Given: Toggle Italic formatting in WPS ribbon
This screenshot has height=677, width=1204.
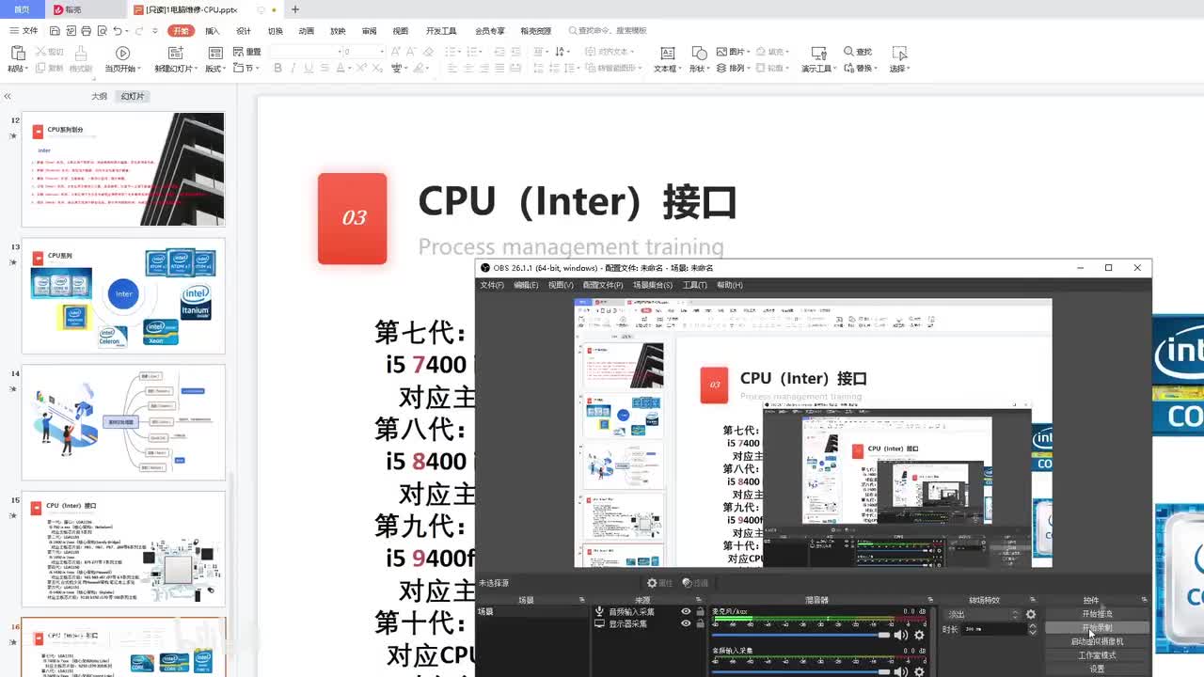Looking at the screenshot, I should pyautogui.click(x=293, y=68).
